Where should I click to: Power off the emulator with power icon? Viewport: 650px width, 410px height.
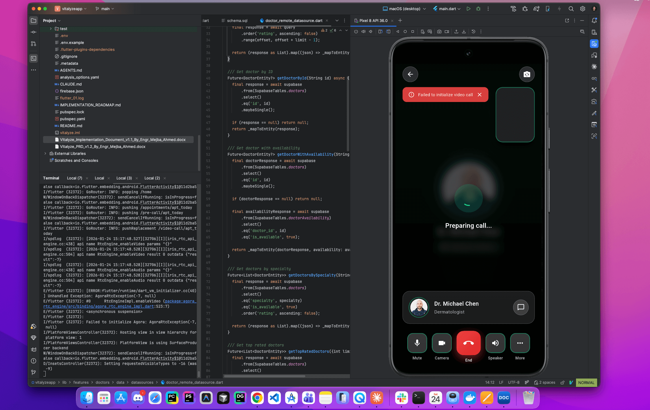pos(356,31)
